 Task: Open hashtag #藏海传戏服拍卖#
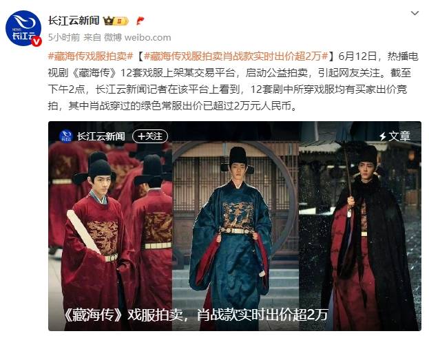pos(91,56)
